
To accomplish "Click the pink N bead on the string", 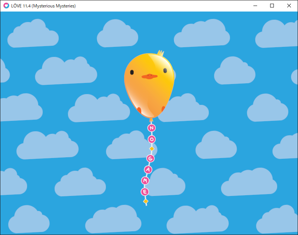I will [x=151, y=128].
